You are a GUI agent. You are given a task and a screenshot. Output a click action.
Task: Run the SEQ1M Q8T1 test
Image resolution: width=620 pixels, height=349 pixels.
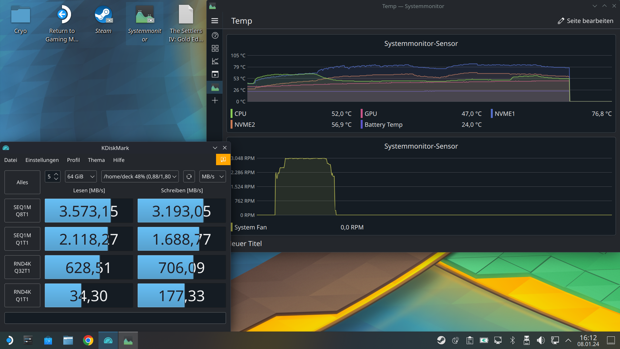22,211
